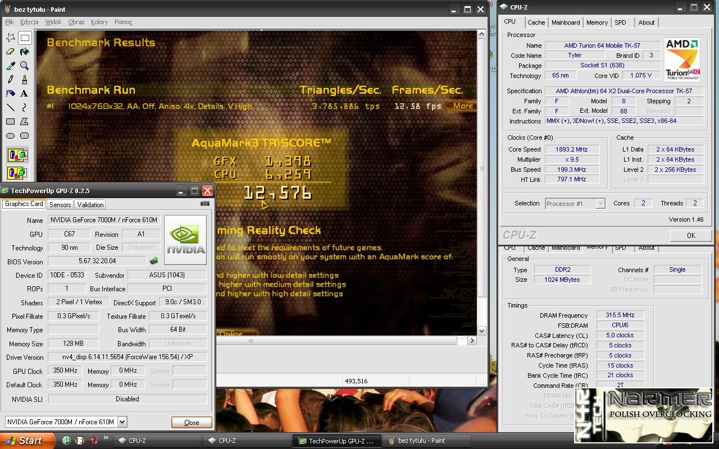Image resolution: width=719 pixels, height=449 pixels.
Task: Open the SPD tab in top CPU-Z window
Action: click(x=620, y=22)
